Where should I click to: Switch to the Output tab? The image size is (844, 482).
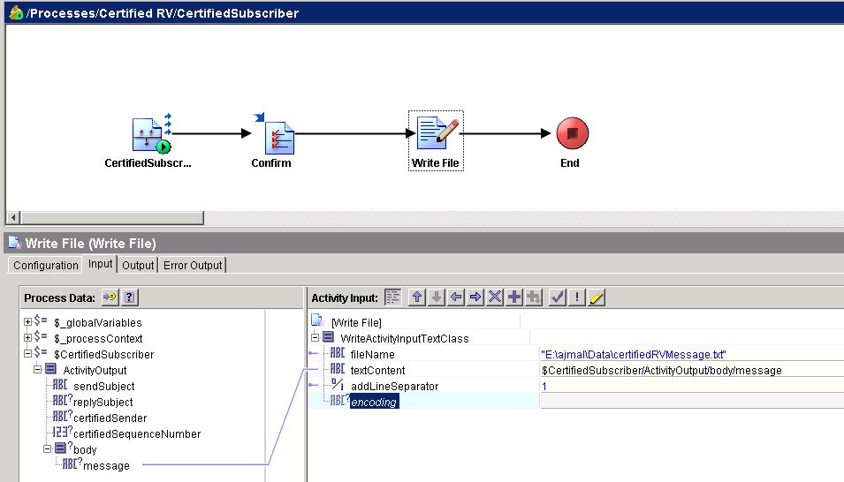138,265
